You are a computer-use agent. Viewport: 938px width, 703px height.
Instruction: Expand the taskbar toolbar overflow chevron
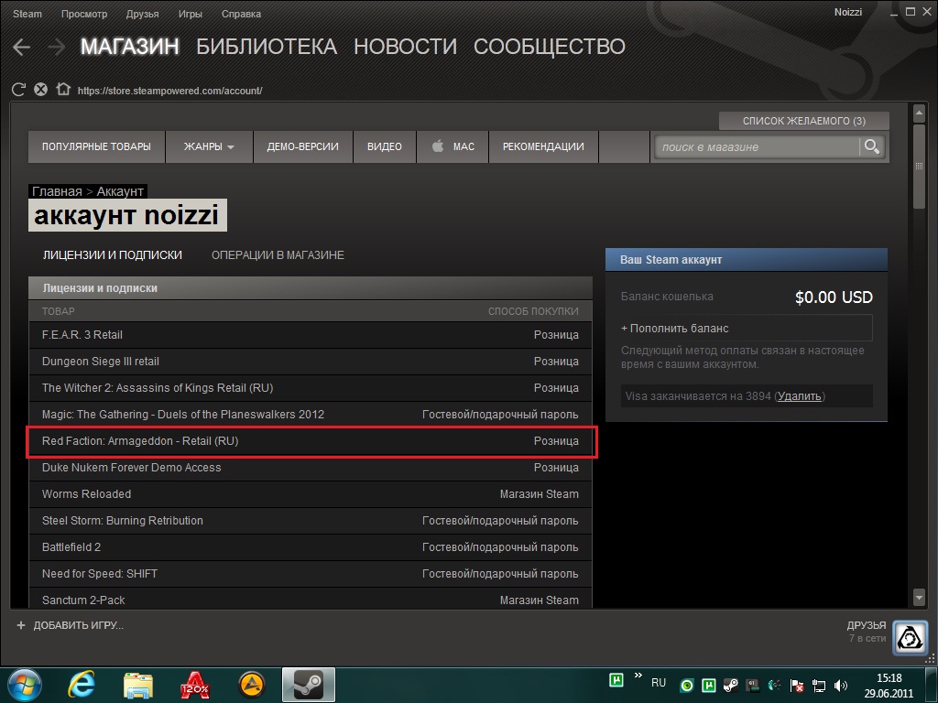click(638, 676)
